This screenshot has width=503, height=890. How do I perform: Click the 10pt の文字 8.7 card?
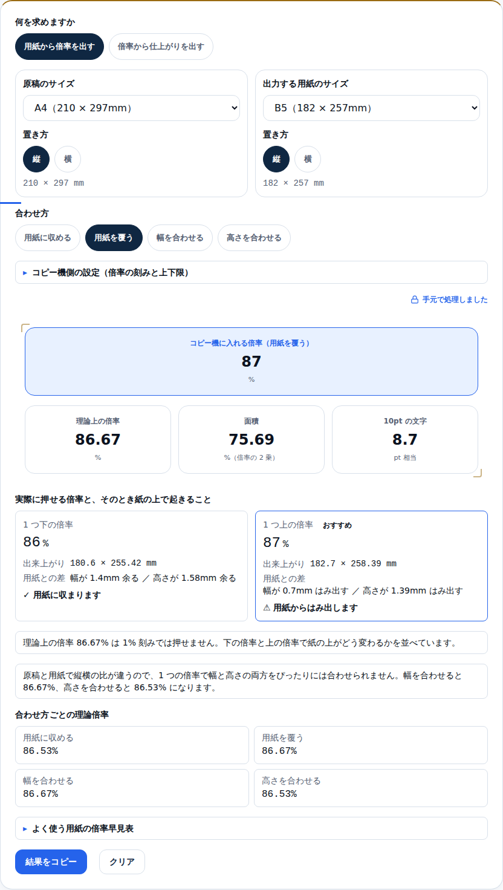point(405,439)
